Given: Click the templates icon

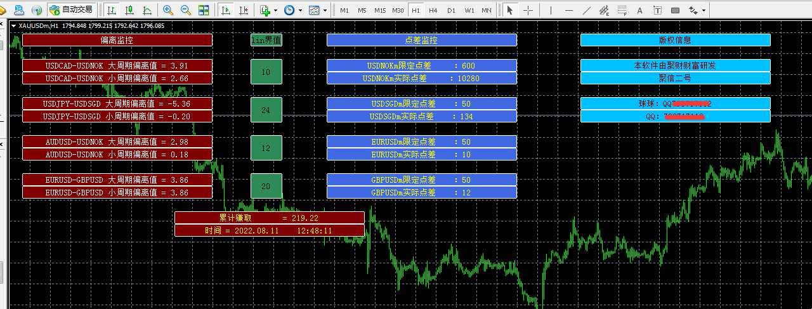Looking at the screenshot, I should tap(314, 10).
